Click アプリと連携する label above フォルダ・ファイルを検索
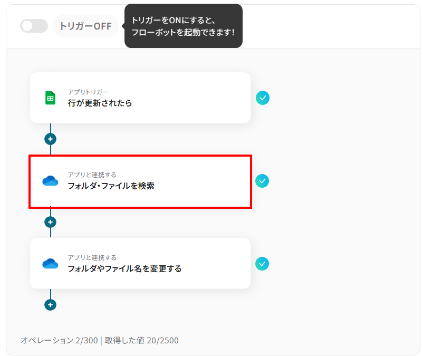The height and width of the screenshot is (356, 423). coord(92,175)
